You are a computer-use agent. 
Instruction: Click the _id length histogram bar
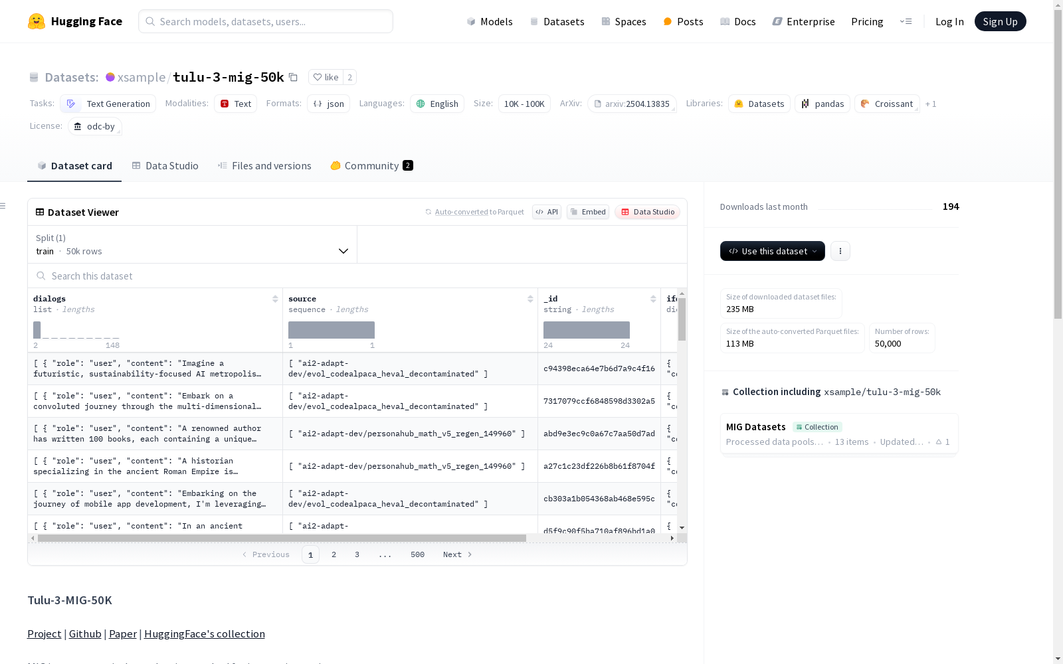coord(587,330)
